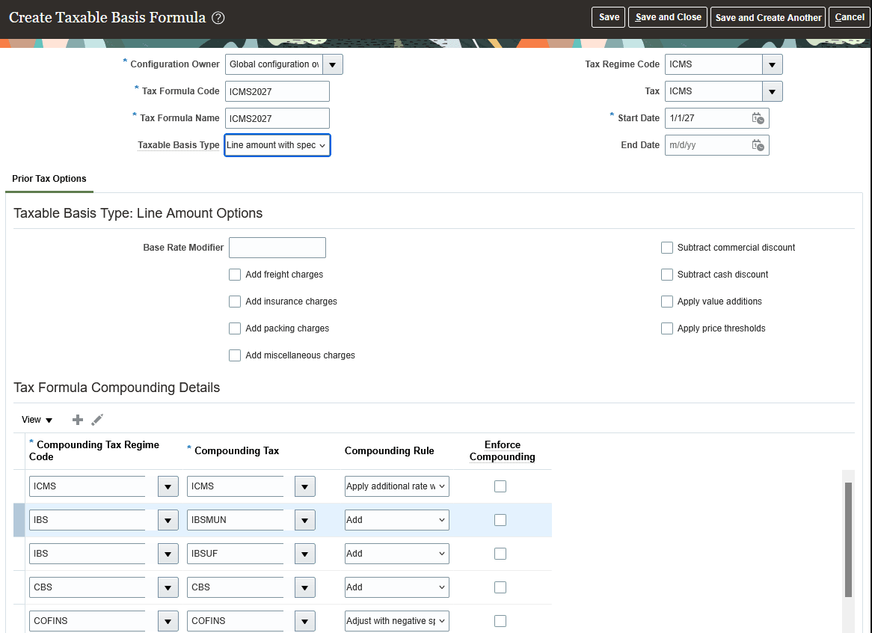Add a new compounding row with plus icon
Image resolution: width=872 pixels, height=633 pixels.
pos(77,419)
